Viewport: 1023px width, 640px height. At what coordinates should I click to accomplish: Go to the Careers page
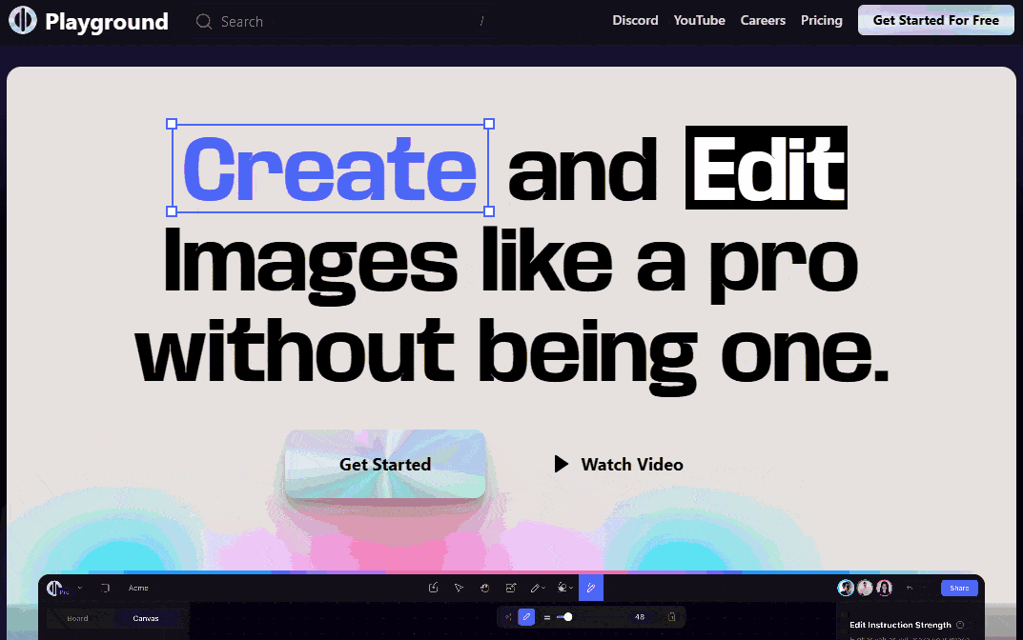click(763, 20)
